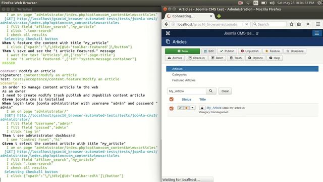Click the bookmark star icon

tap(292, 24)
